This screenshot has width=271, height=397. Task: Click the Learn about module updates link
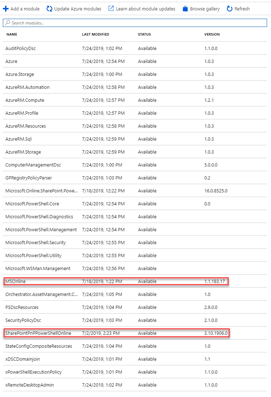tap(146, 9)
